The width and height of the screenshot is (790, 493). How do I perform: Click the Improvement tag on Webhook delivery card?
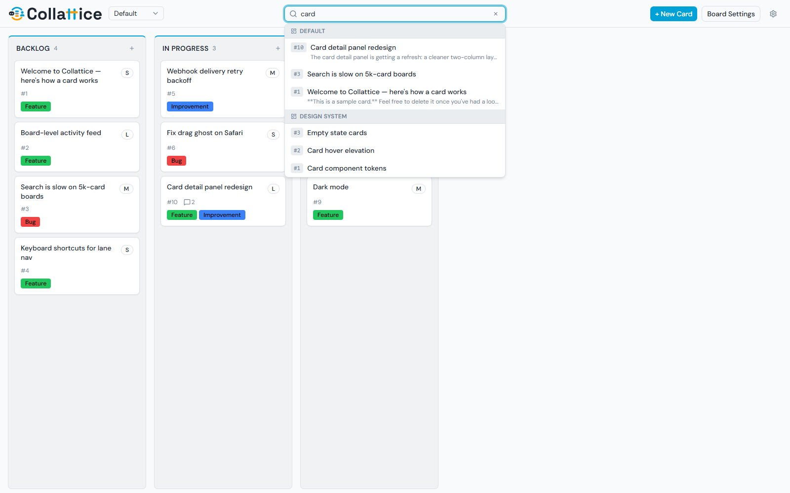(x=190, y=106)
